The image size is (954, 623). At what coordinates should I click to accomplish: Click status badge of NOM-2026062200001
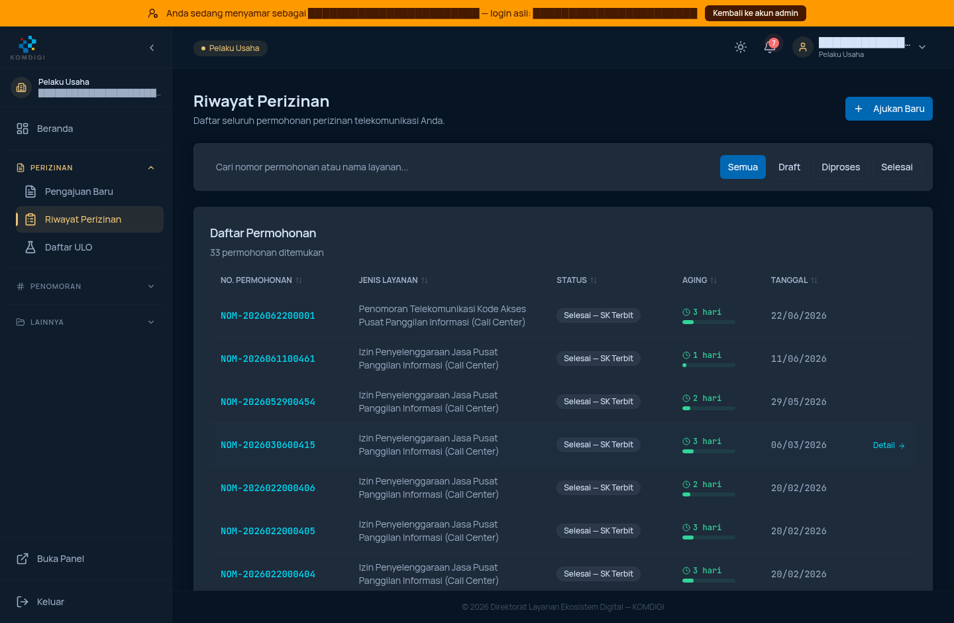598,315
